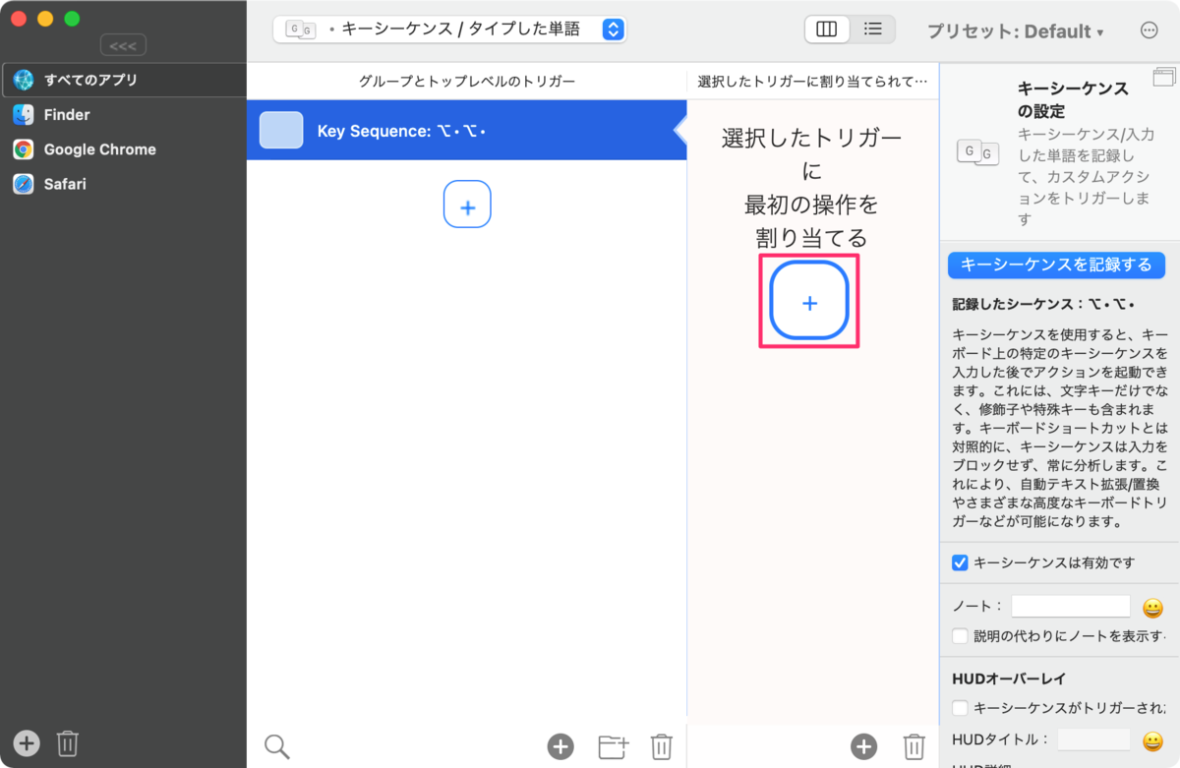
Task: Select Google Chrome in the app sidebar
Action: [x=98, y=149]
